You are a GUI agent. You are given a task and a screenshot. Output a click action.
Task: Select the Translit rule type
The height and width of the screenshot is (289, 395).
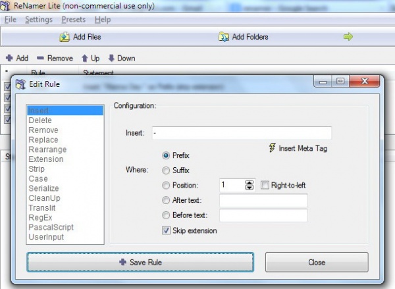(65, 207)
